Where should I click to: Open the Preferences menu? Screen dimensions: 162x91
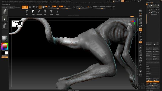point(72,3)
